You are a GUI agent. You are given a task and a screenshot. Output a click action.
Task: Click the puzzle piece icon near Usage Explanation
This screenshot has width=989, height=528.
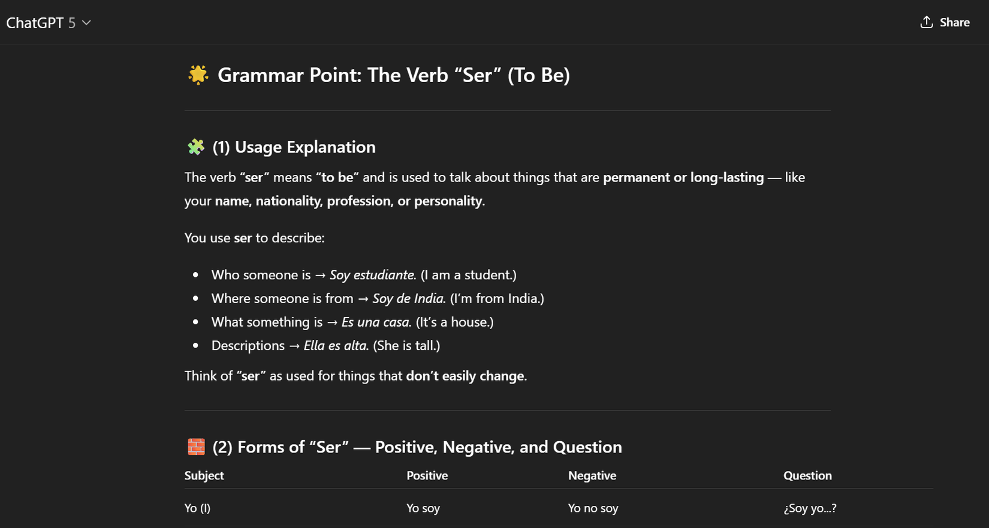pyautogui.click(x=196, y=146)
